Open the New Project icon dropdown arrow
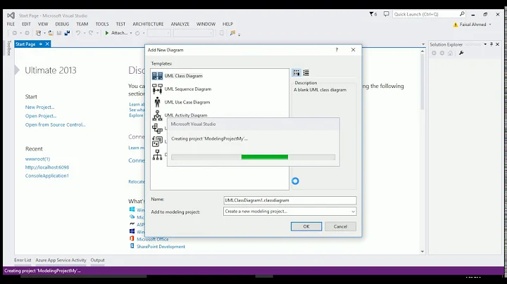 [44, 33]
